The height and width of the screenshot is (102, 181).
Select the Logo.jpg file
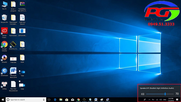13,60
